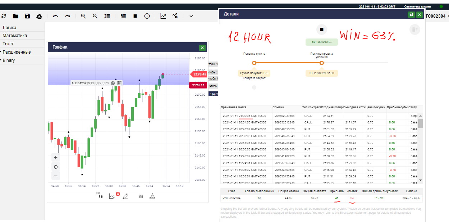The width and height of the screenshot is (449, 222).
Task: Open the Текст block category
Action: pyautogui.click(x=8, y=44)
